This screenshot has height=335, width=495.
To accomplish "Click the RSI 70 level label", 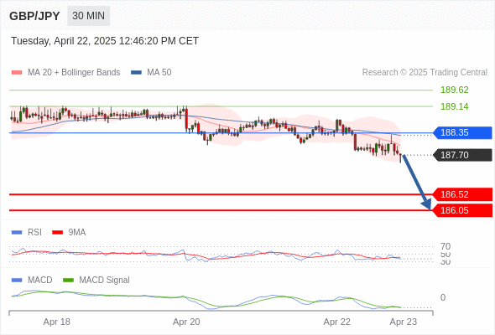I will click(x=445, y=246).
